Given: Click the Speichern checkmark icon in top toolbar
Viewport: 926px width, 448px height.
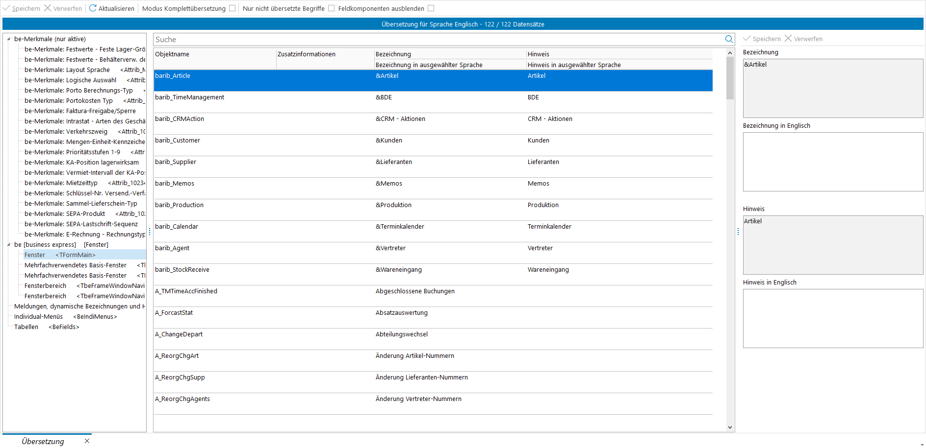Looking at the screenshot, I should (x=6, y=8).
